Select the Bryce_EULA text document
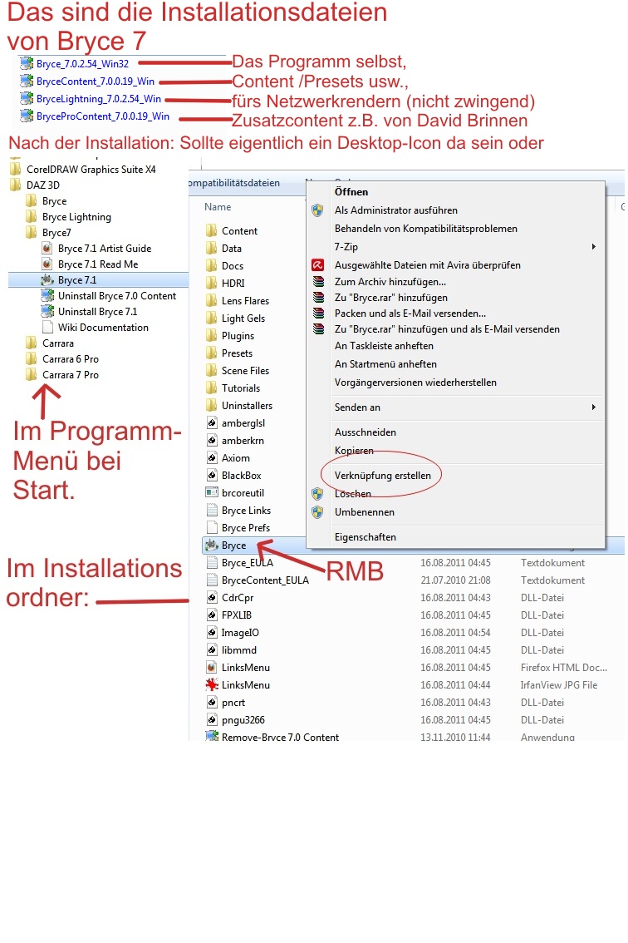This screenshot has height=943, width=628. pos(240,562)
